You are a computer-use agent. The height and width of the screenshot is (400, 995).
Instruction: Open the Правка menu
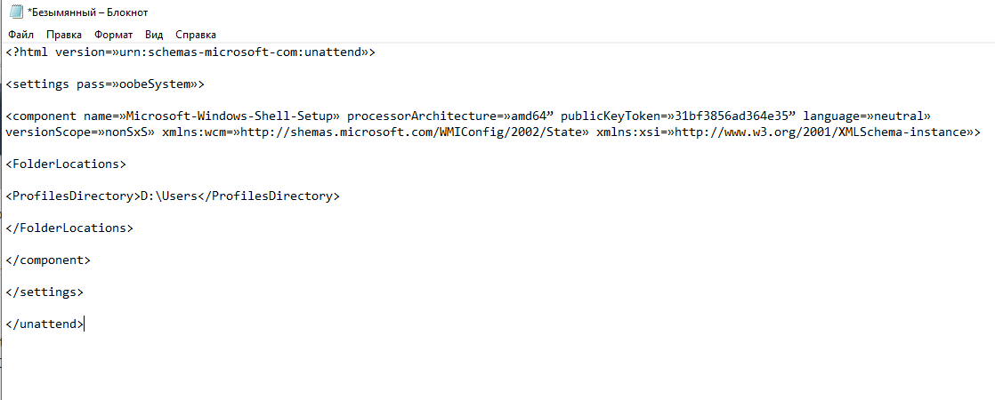[x=64, y=35]
